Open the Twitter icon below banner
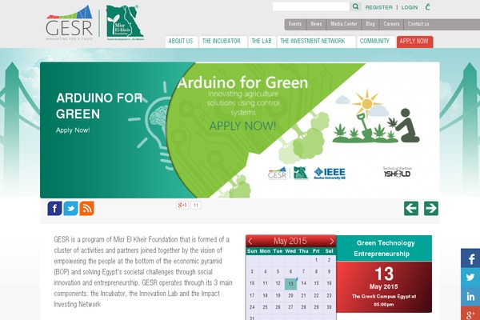 70,209
